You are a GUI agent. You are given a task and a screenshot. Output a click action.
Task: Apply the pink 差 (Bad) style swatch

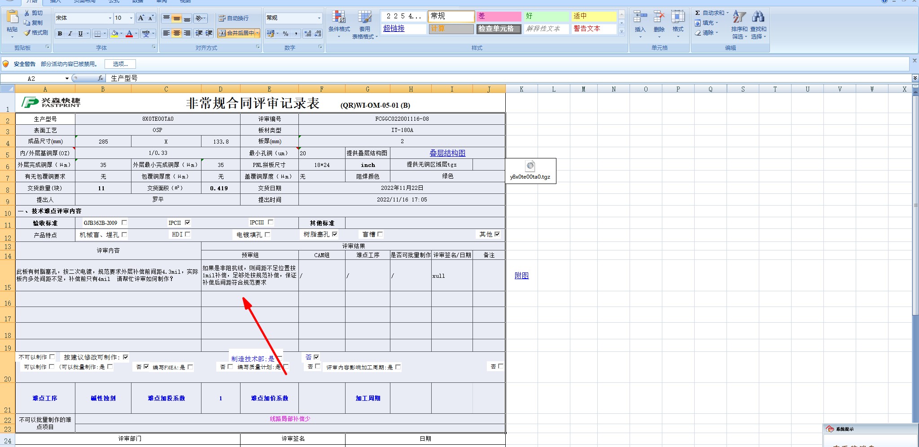[x=499, y=16]
